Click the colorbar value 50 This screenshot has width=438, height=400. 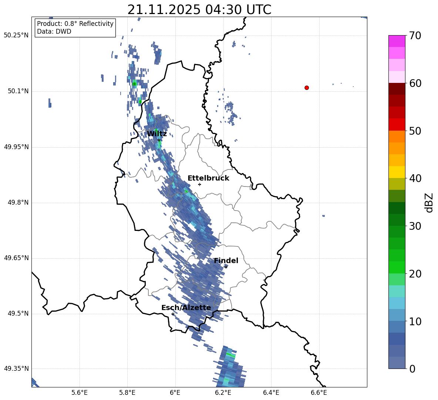point(415,131)
